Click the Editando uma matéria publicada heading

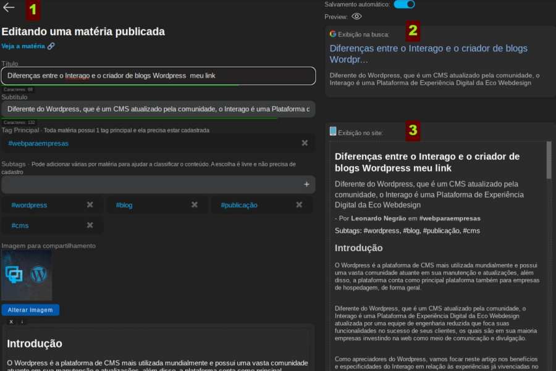tap(83, 31)
